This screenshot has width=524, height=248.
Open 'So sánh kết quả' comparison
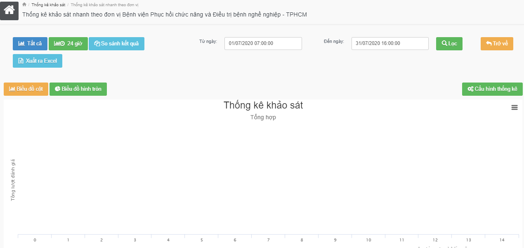coord(116,44)
